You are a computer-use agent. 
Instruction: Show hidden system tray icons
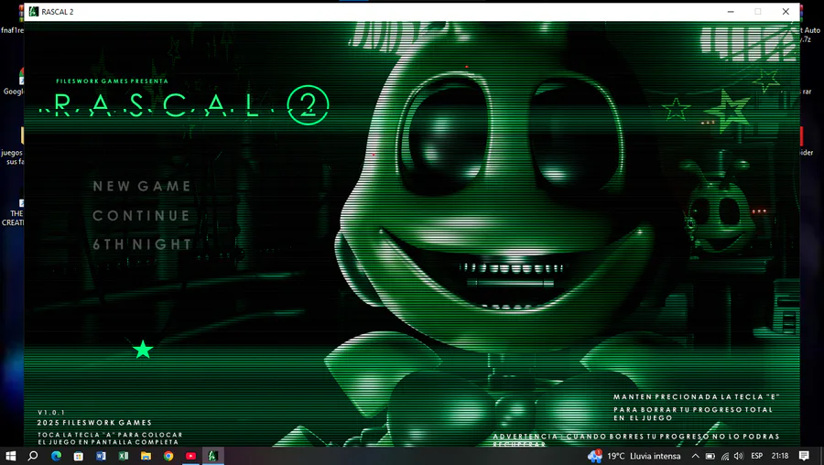point(695,456)
